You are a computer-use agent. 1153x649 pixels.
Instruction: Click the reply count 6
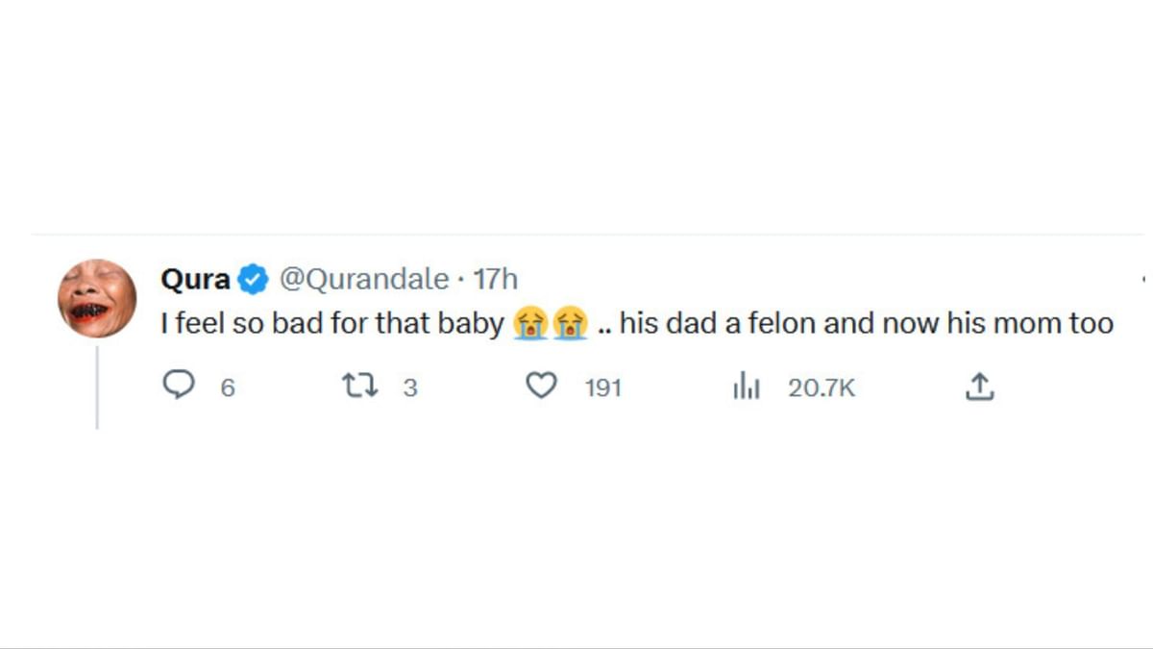(228, 387)
